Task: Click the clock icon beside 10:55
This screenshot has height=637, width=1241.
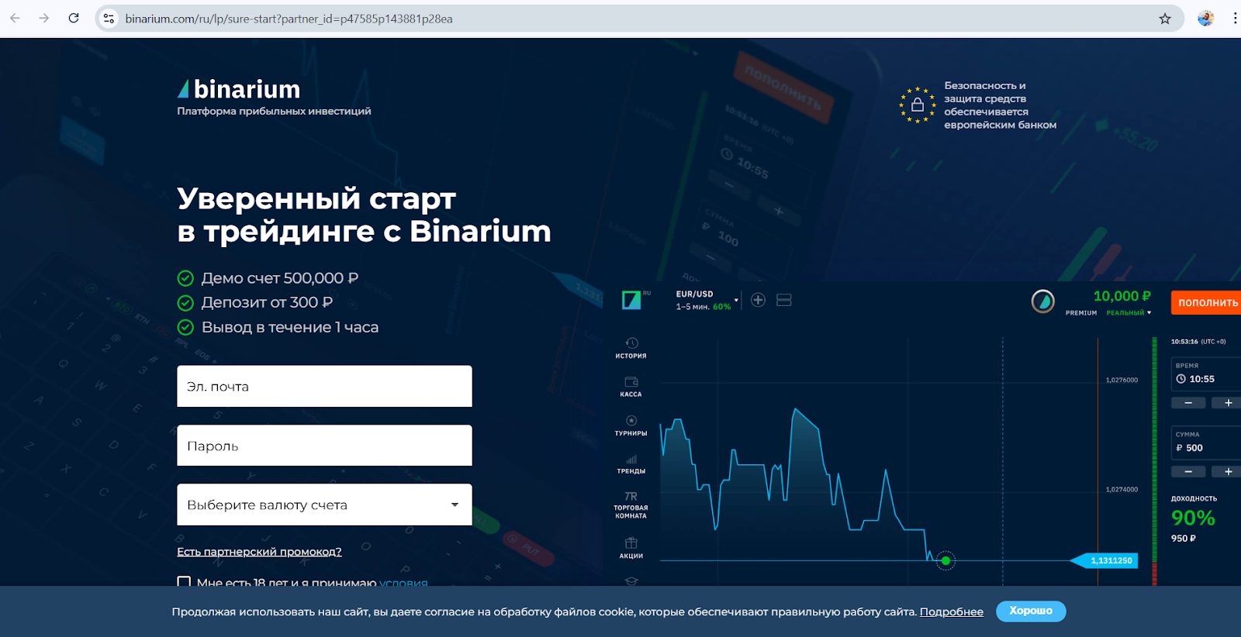Action: pyautogui.click(x=1181, y=379)
